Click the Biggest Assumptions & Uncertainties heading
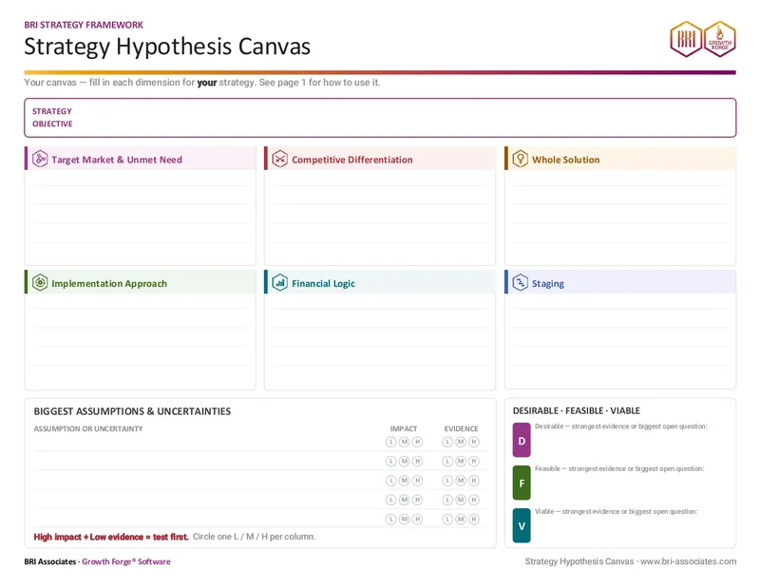 (x=132, y=411)
